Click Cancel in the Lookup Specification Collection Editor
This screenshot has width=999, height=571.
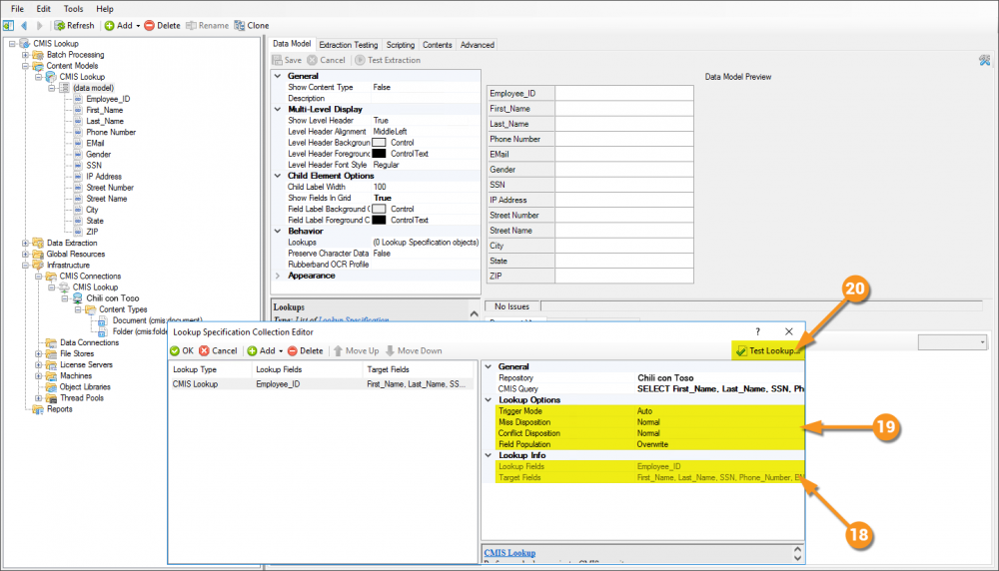click(x=218, y=350)
